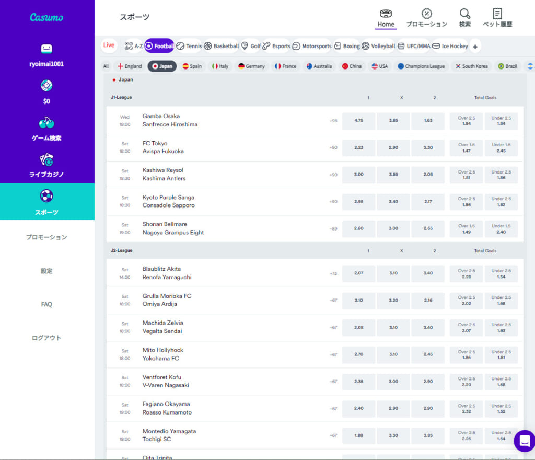Click ログアウト to log out
The width and height of the screenshot is (535, 460).
46,338
